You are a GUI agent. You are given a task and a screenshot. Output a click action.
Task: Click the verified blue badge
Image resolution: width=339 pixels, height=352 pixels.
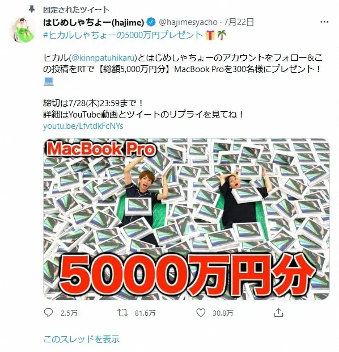pyautogui.click(x=151, y=22)
